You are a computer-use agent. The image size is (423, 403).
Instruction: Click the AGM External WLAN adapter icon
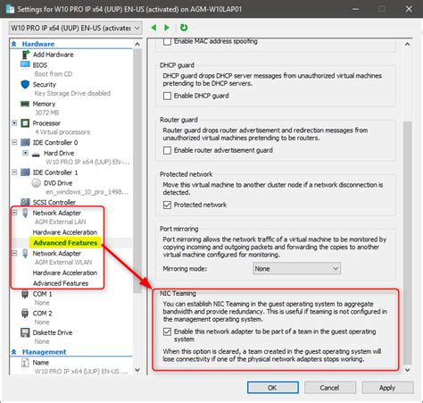(x=25, y=253)
